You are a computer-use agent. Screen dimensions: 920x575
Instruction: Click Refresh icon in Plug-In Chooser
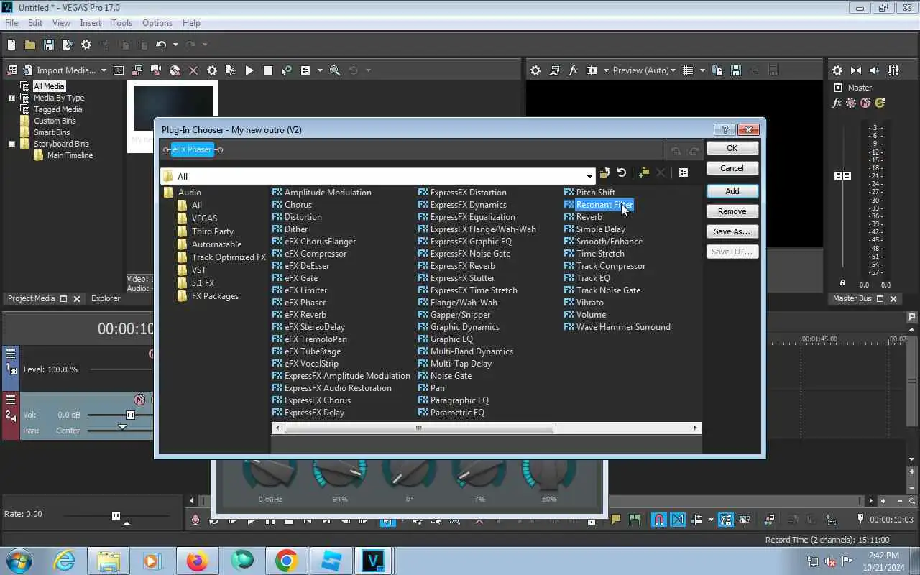622,172
